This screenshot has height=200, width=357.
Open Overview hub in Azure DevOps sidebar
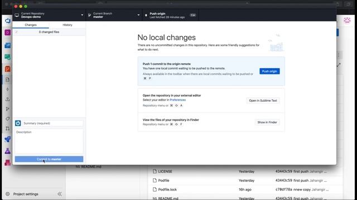coord(7,46)
